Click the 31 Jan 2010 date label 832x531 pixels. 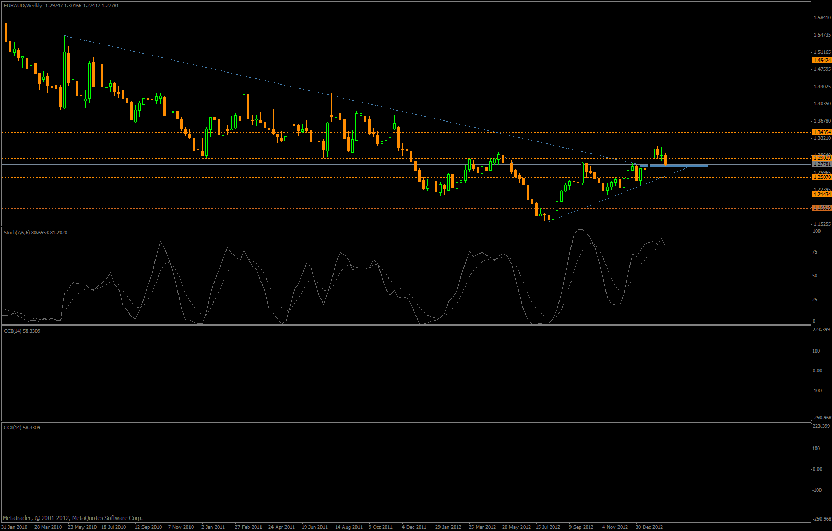point(15,527)
